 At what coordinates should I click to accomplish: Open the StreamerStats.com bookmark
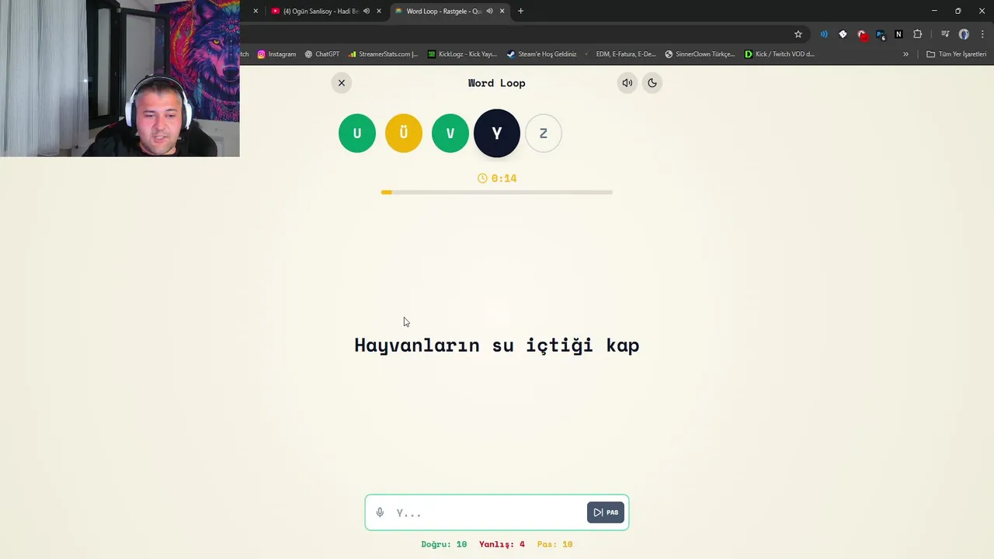pos(383,54)
